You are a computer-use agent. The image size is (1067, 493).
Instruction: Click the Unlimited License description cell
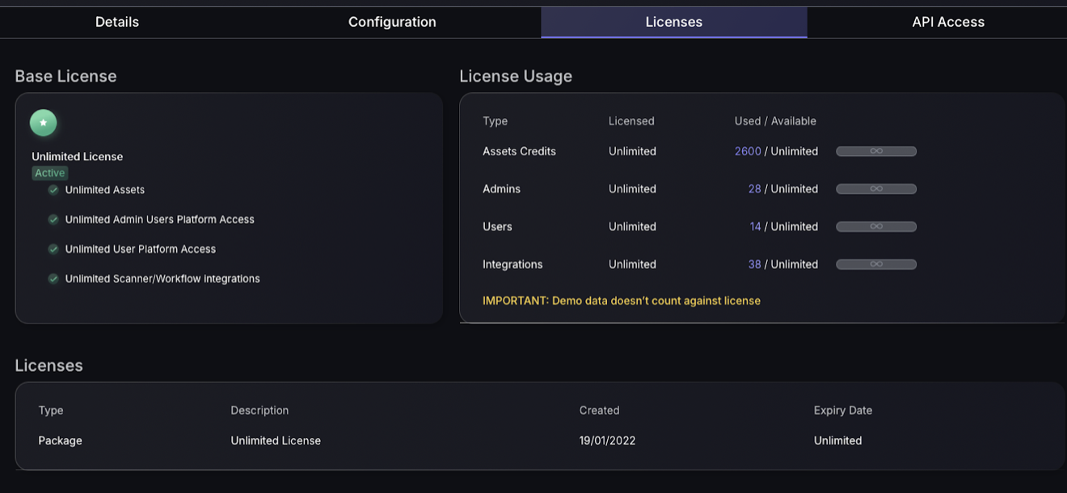click(276, 440)
